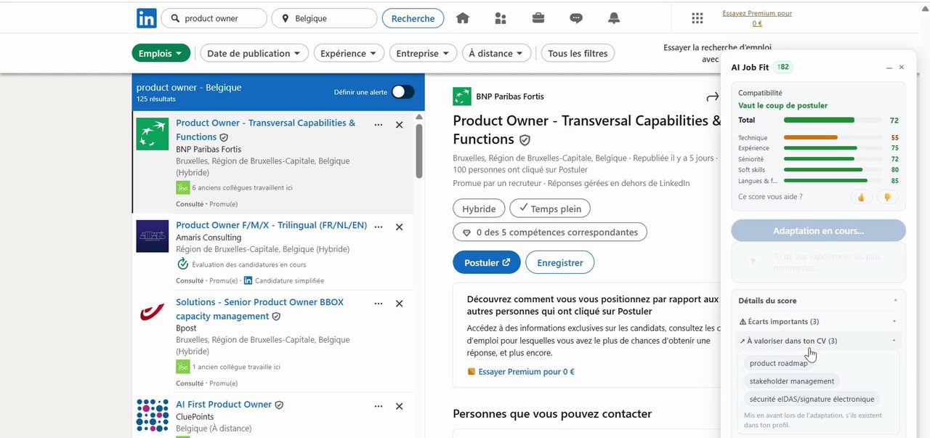Expand the Écarts importants (3) section
The width and height of the screenshot is (930, 438).
tap(818, 321)
